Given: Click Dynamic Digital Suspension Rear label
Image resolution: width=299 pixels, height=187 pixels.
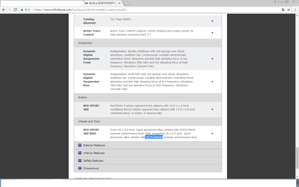Looking at the screenshot, I should click(91, 80).
